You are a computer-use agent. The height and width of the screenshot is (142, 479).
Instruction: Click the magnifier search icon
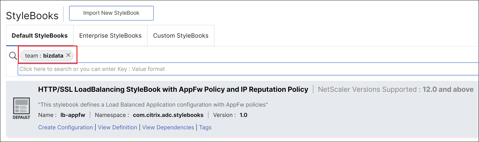tap(13, 56)
